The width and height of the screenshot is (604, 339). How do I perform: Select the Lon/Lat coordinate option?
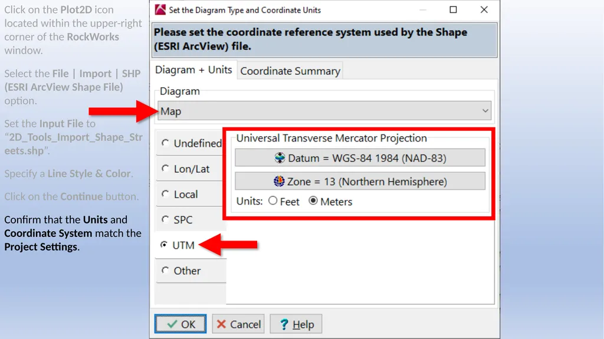(x=165, y=169)
